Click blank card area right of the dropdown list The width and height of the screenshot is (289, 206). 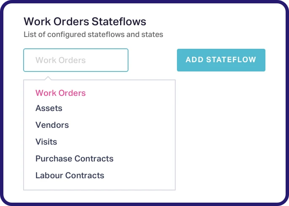coord(227,135)
